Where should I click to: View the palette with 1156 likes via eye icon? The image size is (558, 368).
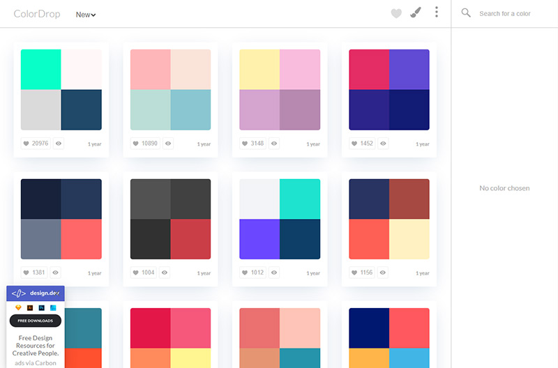click(x=383, y=273)
